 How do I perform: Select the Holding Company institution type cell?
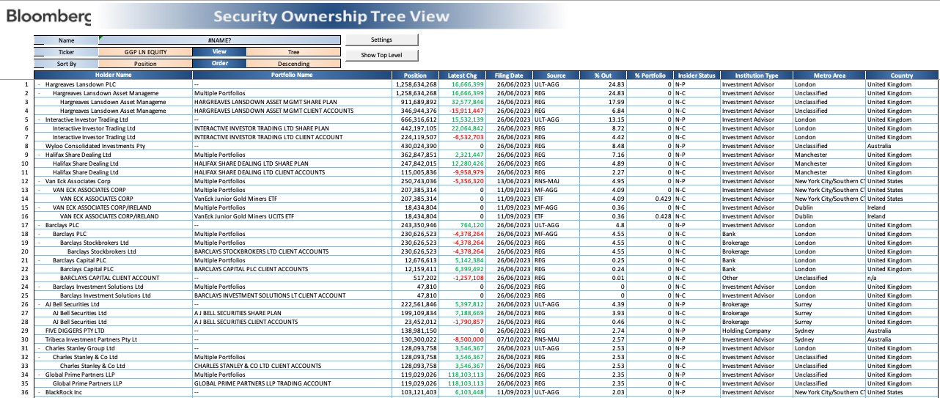(757, 331)
